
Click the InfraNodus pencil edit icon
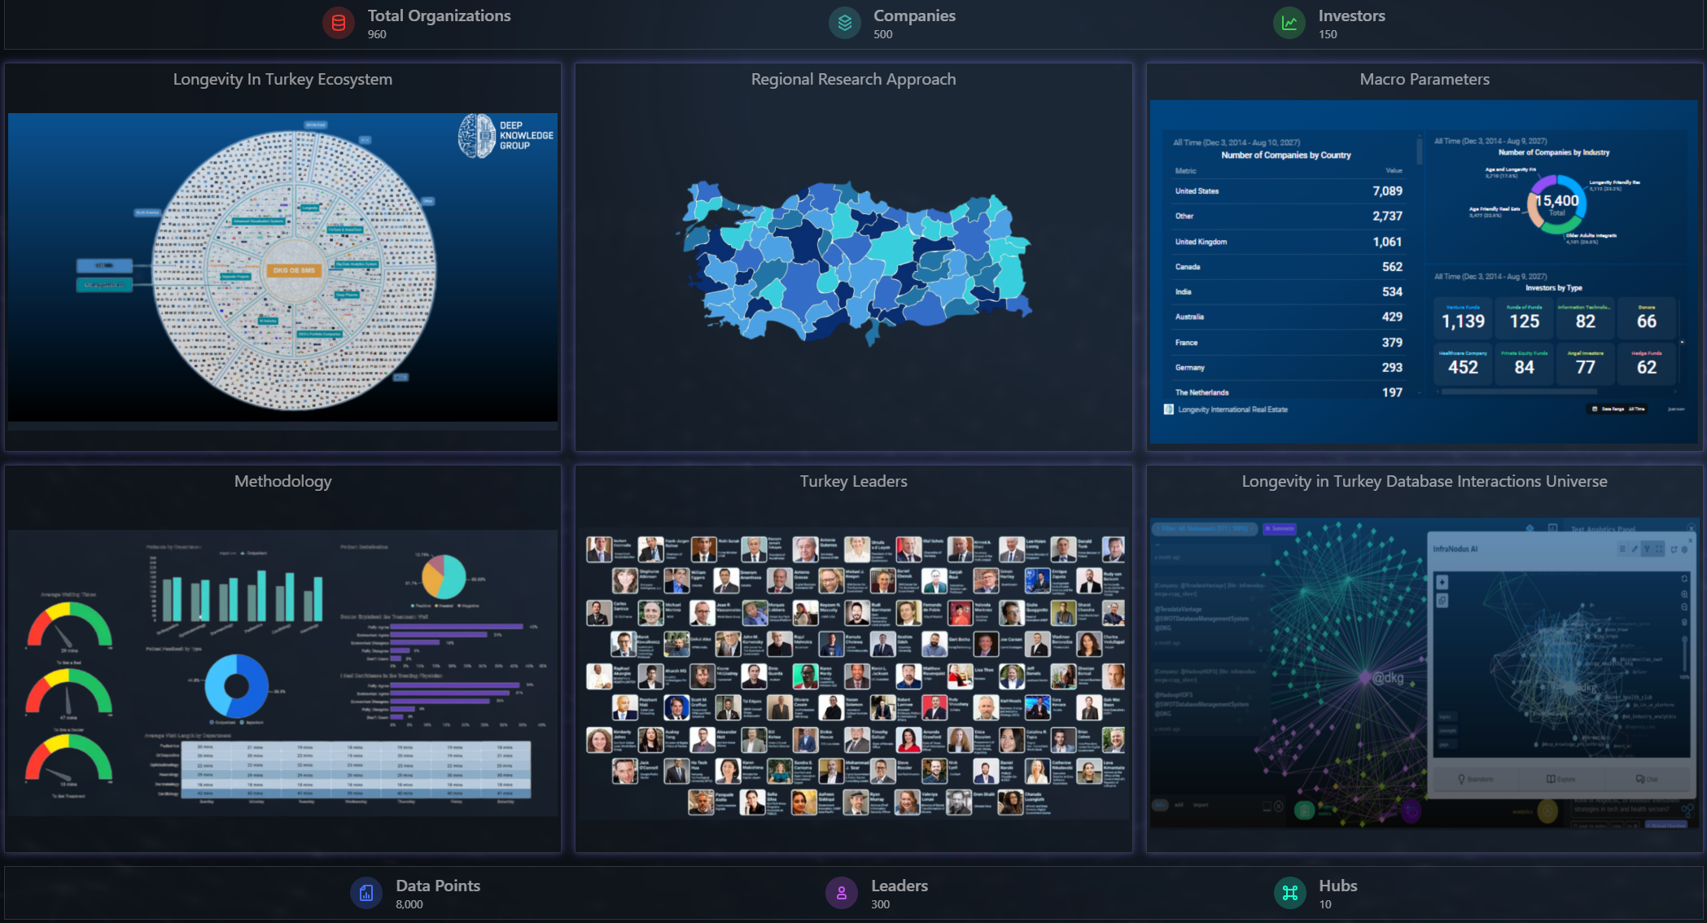point(1635,549)
